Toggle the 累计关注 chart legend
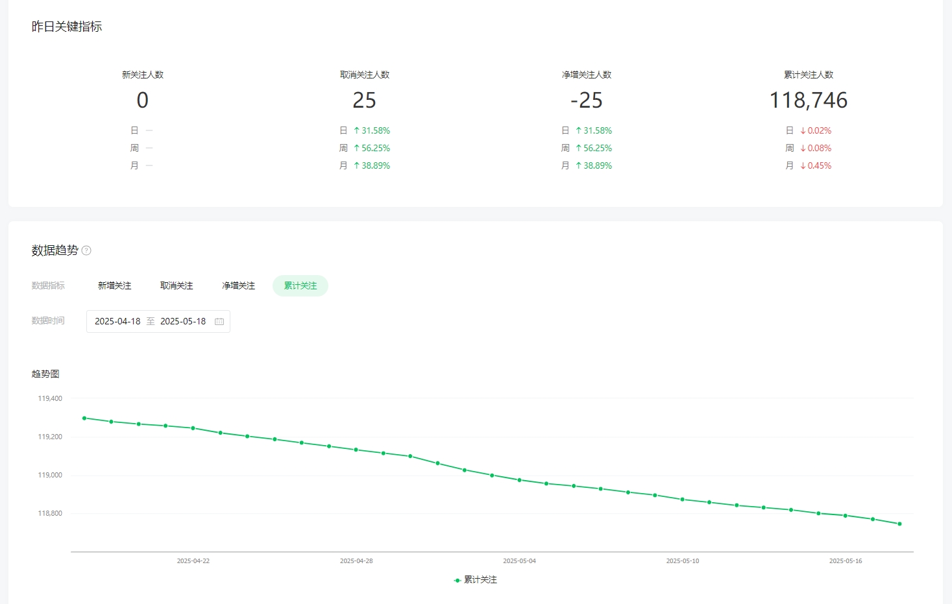This screenshot has height=604, width=952. pos(475,580)
